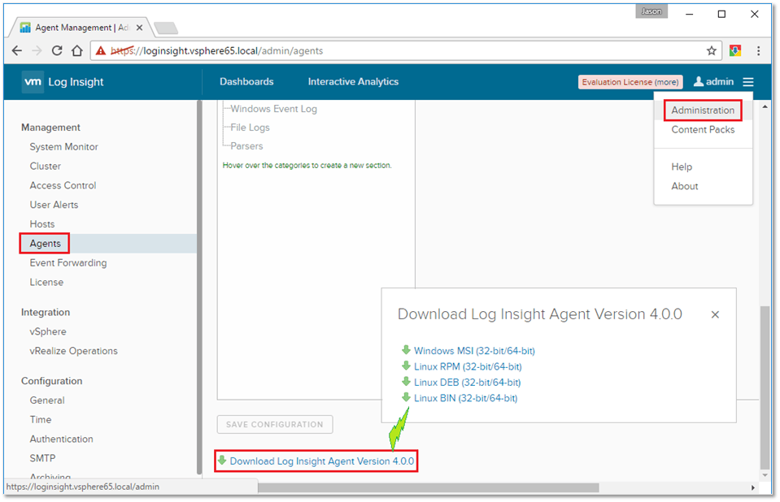
Task: Switch to Interactive Analytics
Action: pos(353,81)
